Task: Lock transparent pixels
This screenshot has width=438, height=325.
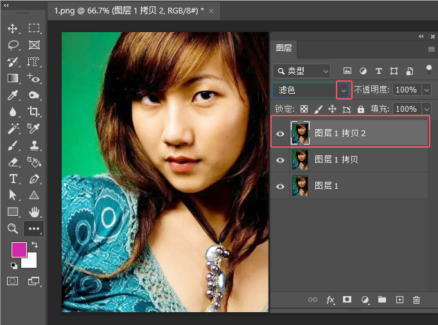Action: click(304, 109)
